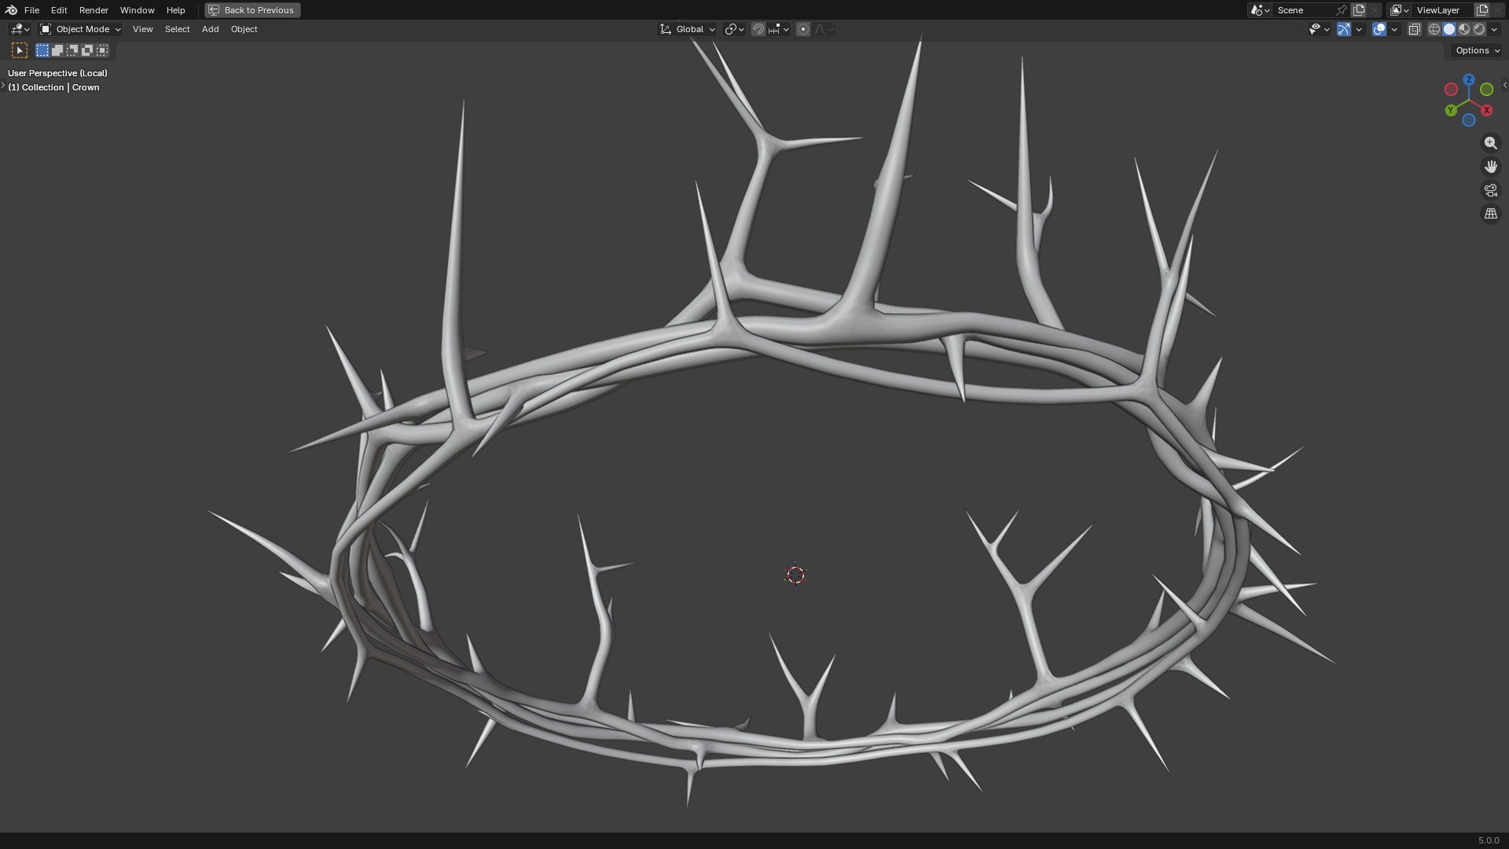Switch to Wireframe viewport shading
Viewport: 1509px width, 849px height.
(x=1434, y=29)
